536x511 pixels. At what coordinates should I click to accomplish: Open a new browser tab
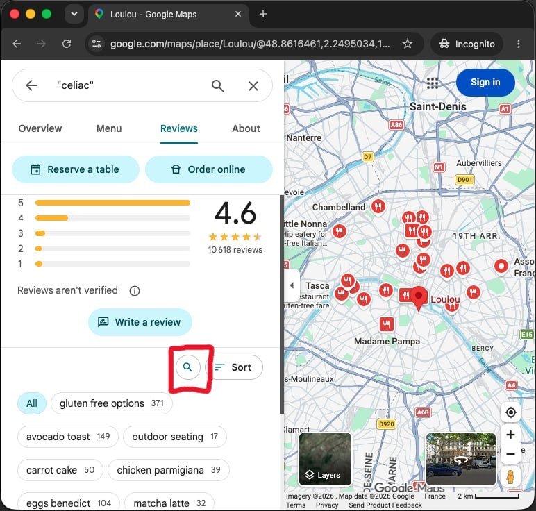[263, 14]
